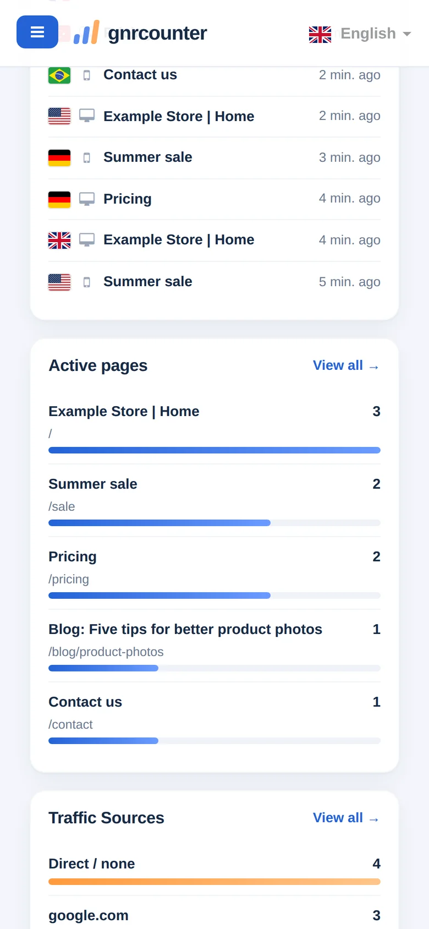Image resolution: width=429 pixels, height=929 pixels.
Task: Click the desktop icon on the US Example Store row
Action: pyautogui.click(x=87, y=116)
